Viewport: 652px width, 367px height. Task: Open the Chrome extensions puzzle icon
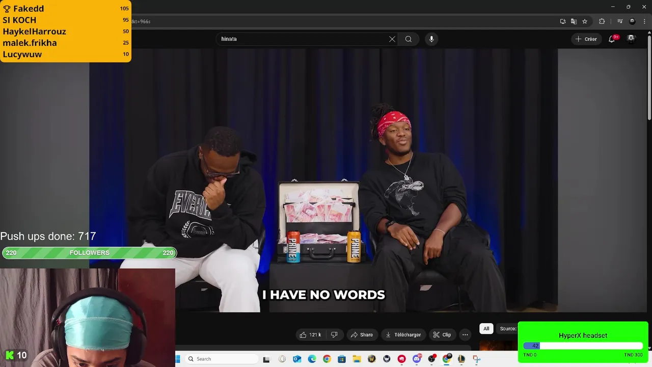pyautogui.click(x=602, y=21)
